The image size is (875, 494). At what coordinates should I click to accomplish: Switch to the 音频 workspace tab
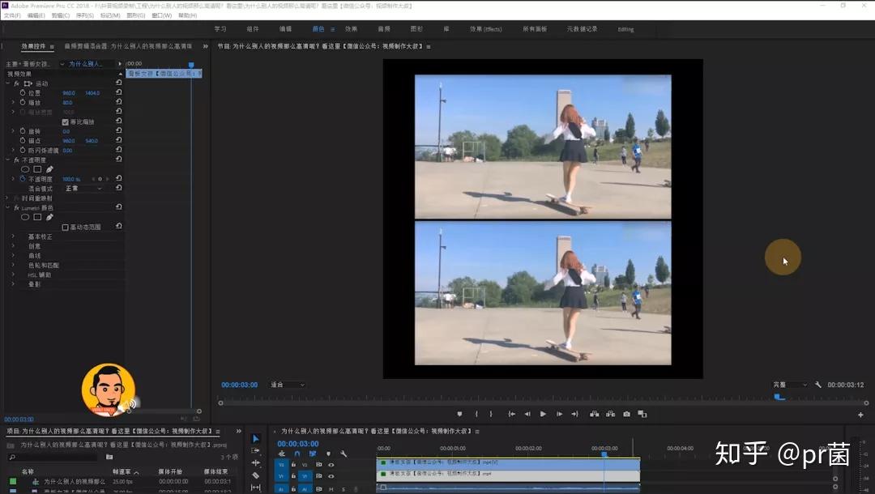(384, 29)
